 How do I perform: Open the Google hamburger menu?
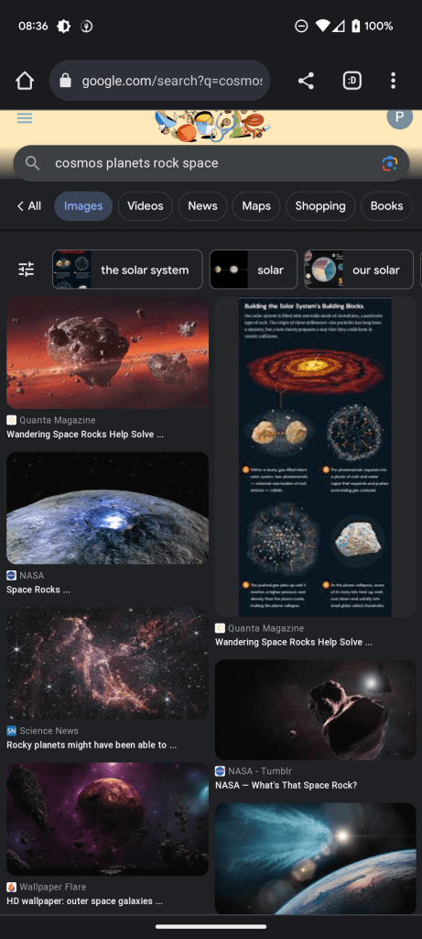pos(25,118)
